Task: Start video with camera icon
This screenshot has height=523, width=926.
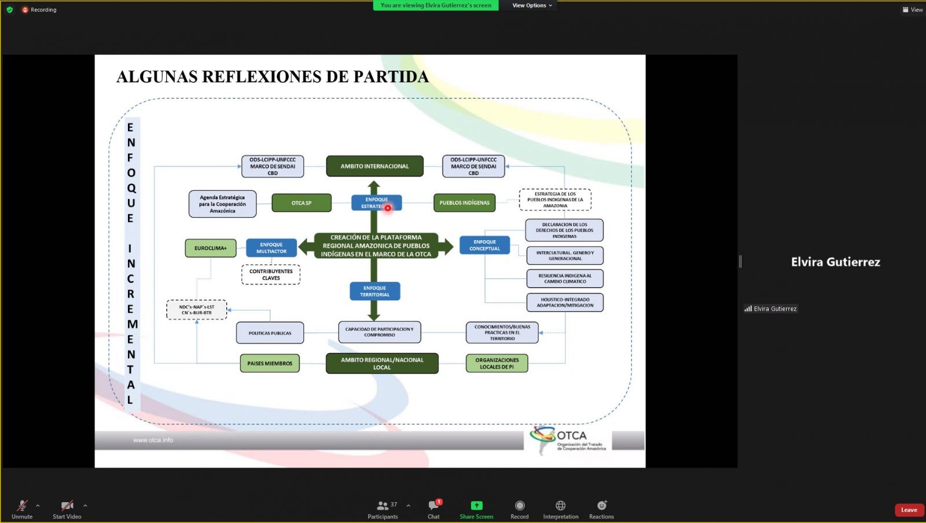Action: pos(67,506)
